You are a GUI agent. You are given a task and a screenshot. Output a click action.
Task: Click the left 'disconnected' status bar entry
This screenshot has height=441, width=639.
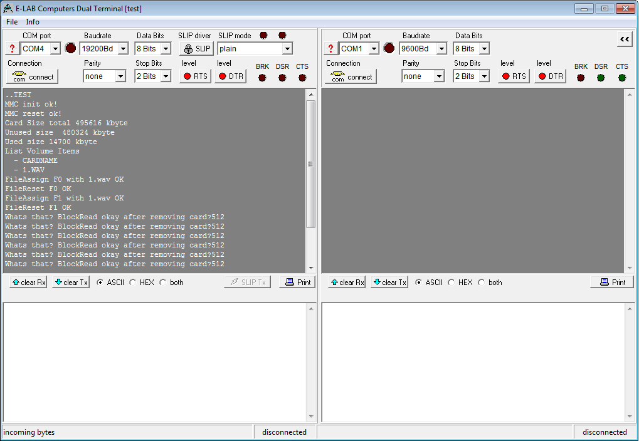(x=285, y=432)
